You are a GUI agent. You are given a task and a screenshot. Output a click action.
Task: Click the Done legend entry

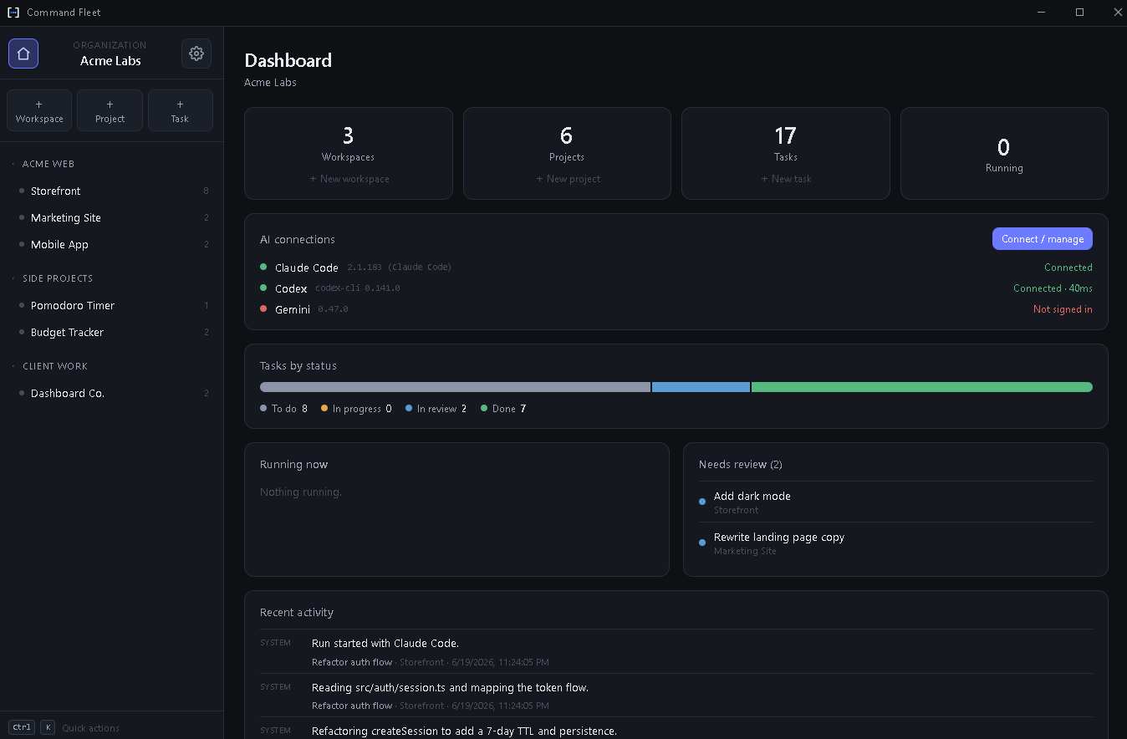point(503,409)
